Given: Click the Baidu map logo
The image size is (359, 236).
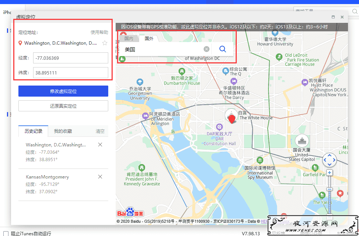Looking at the screenshot, I should coord(130,212).
